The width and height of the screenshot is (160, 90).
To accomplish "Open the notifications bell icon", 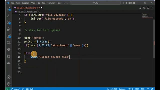I will (152, 89).
